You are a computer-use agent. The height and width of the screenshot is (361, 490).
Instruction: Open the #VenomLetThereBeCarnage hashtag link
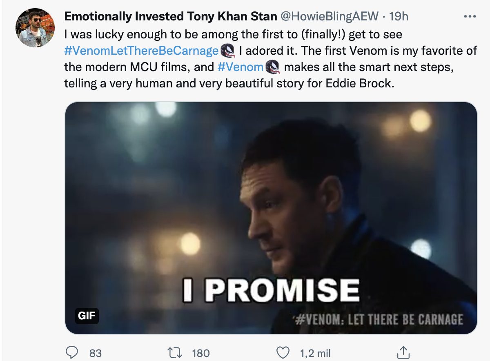[x=141, y=51]
